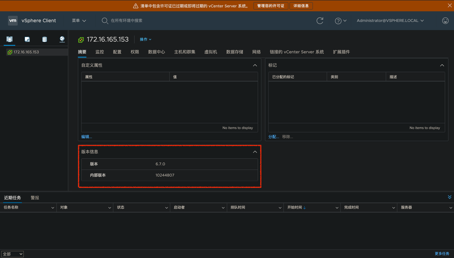Open 任务名称 column filter arrow
This screenshot has width=454, height=258.
(x=53, y=208)
